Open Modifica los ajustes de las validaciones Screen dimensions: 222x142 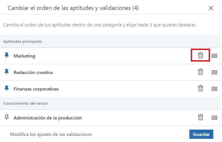[x=51, y=134]
